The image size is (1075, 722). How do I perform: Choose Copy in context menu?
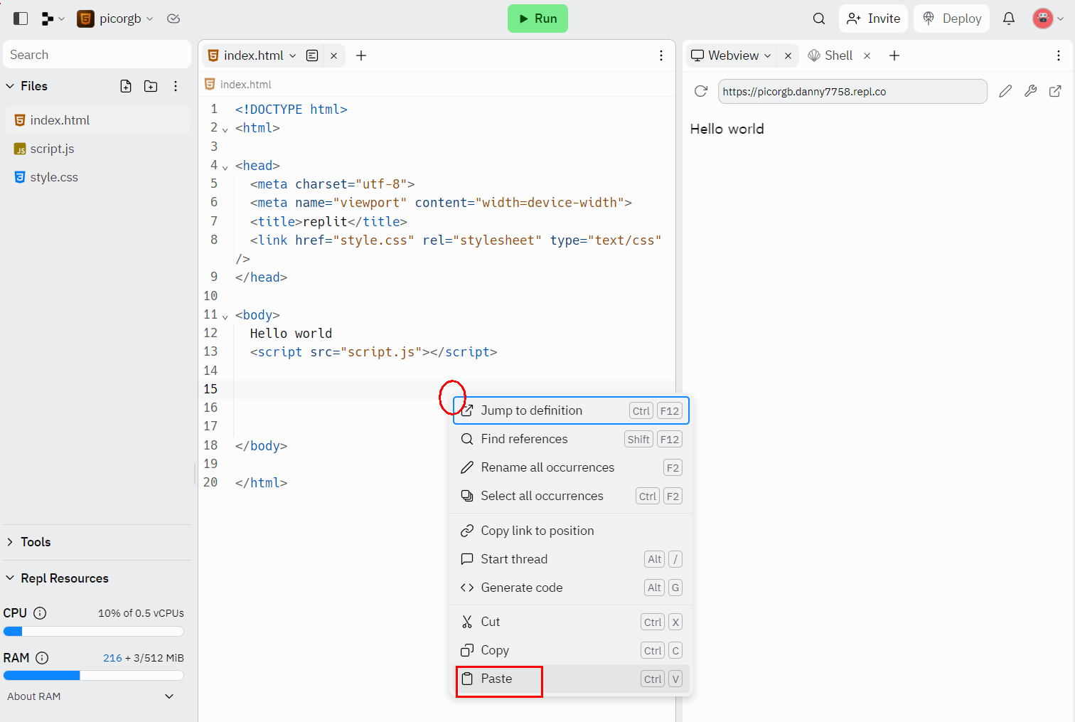572,650
